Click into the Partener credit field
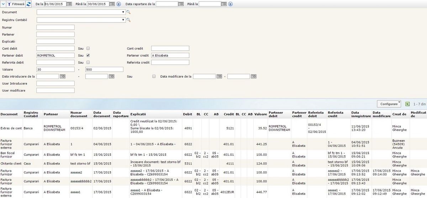427x198 pixels. [170, 55]
